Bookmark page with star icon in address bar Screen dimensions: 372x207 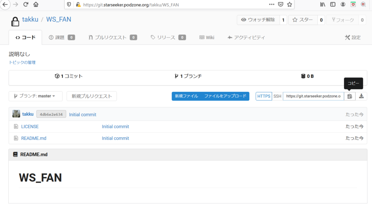pos(290,5)
